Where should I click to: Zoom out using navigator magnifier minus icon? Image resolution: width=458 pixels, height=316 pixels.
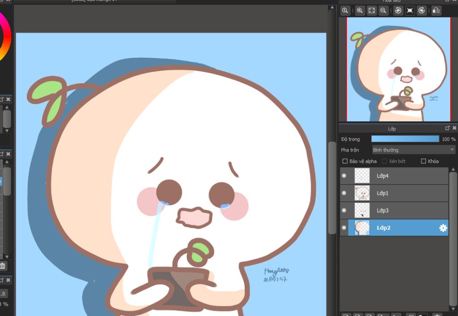(x=383, y=11)
